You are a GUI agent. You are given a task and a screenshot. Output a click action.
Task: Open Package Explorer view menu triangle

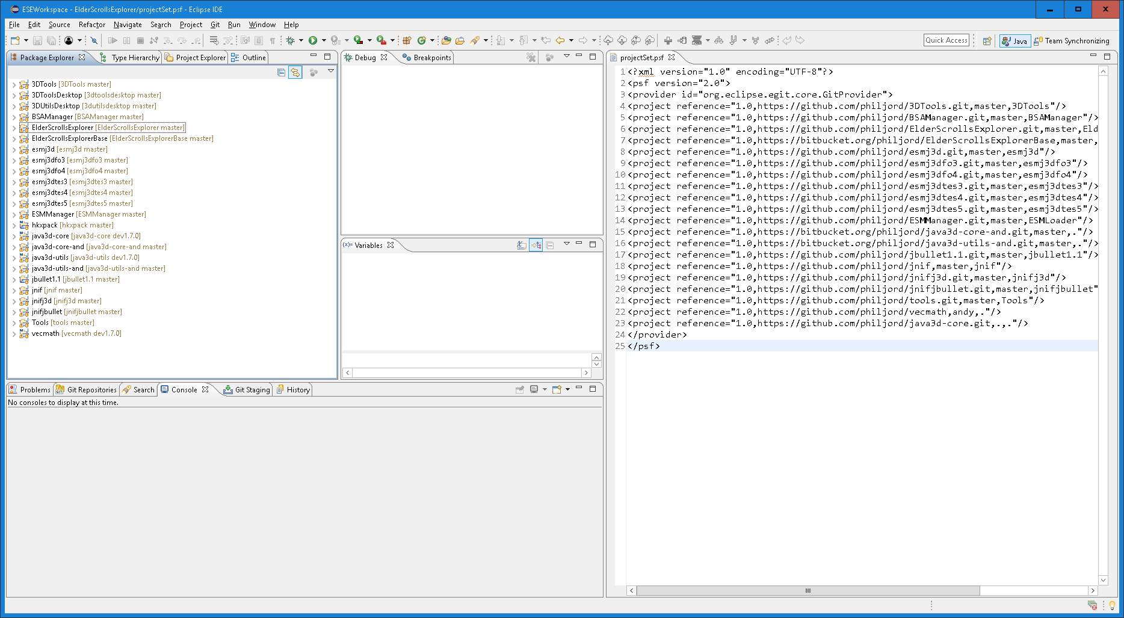[x=331, y=72]
